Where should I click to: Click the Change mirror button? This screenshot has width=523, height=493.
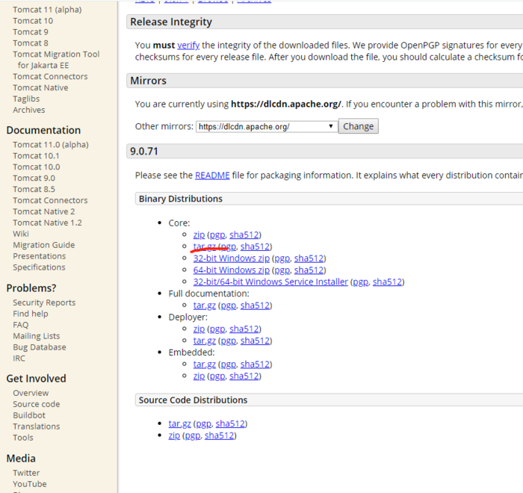pyautogui.click(x=358, y=126)
